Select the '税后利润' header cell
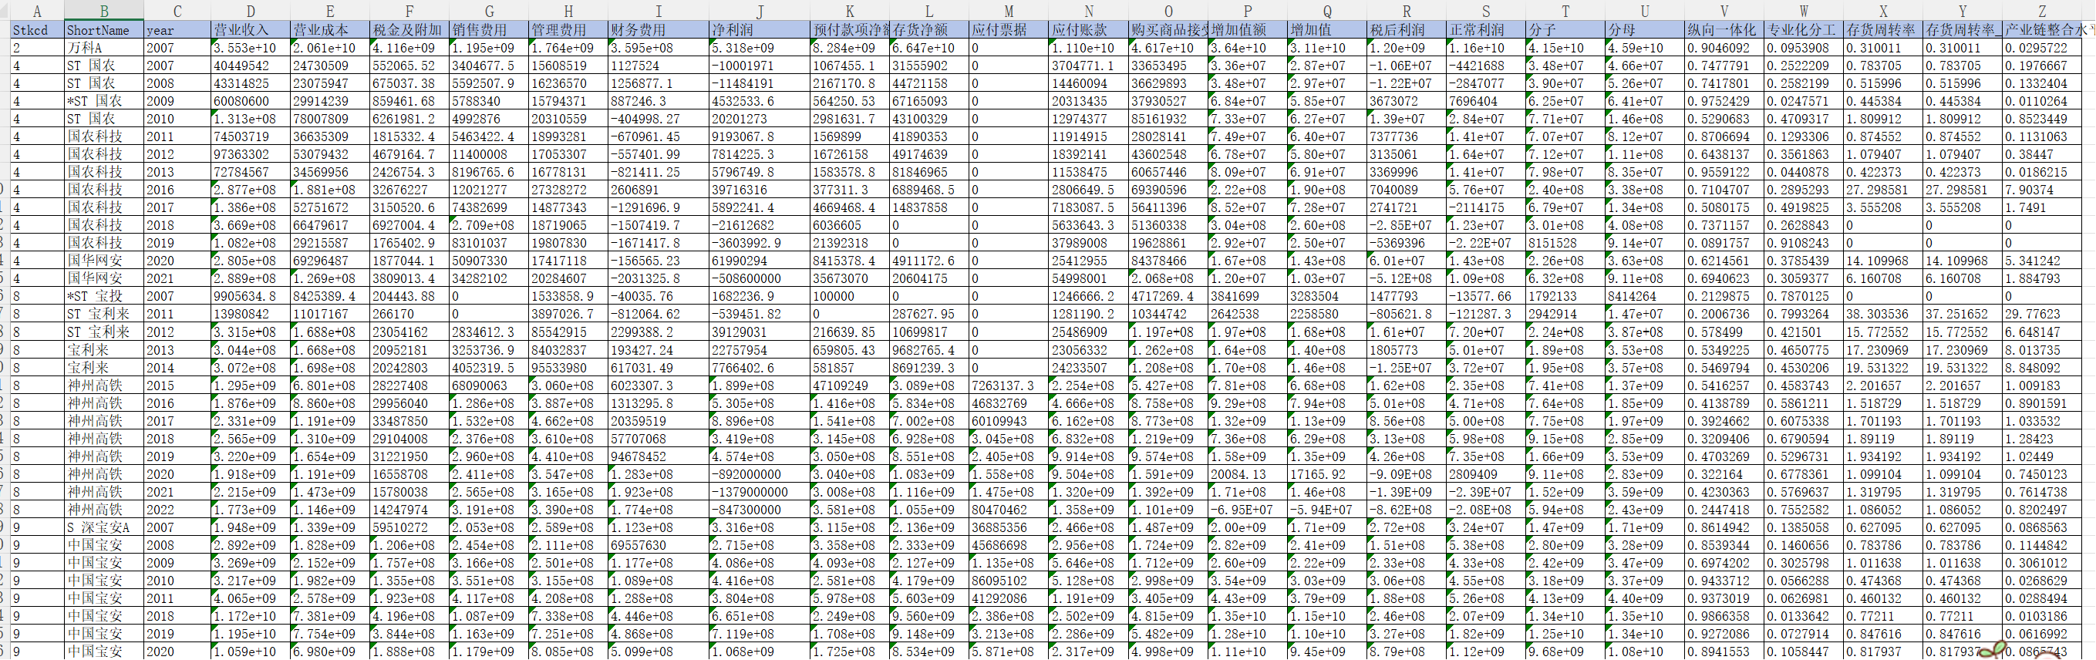This screenshot has width=2096, height=660. tap(1407, 30)
